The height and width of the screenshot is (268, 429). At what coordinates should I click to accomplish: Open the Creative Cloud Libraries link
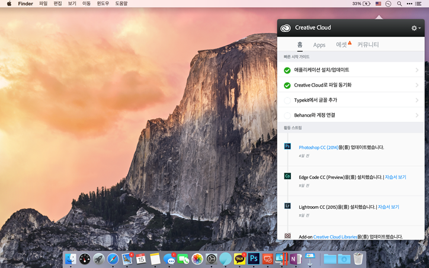pos(335,237)
